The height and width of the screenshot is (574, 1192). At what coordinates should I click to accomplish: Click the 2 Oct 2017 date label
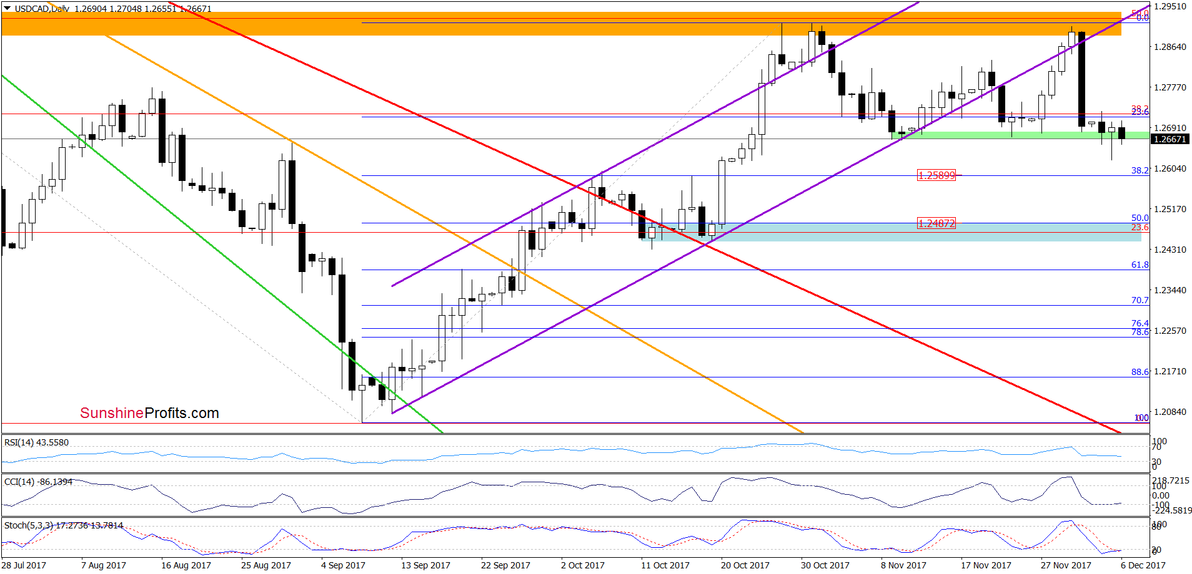583,565
